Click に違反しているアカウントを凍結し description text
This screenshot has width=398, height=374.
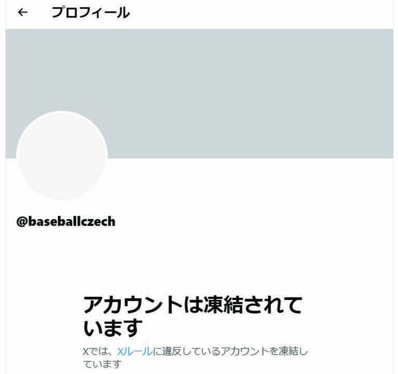(230, 352)
